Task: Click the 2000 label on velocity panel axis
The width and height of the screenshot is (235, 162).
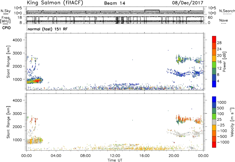Action: click(17, 127)
